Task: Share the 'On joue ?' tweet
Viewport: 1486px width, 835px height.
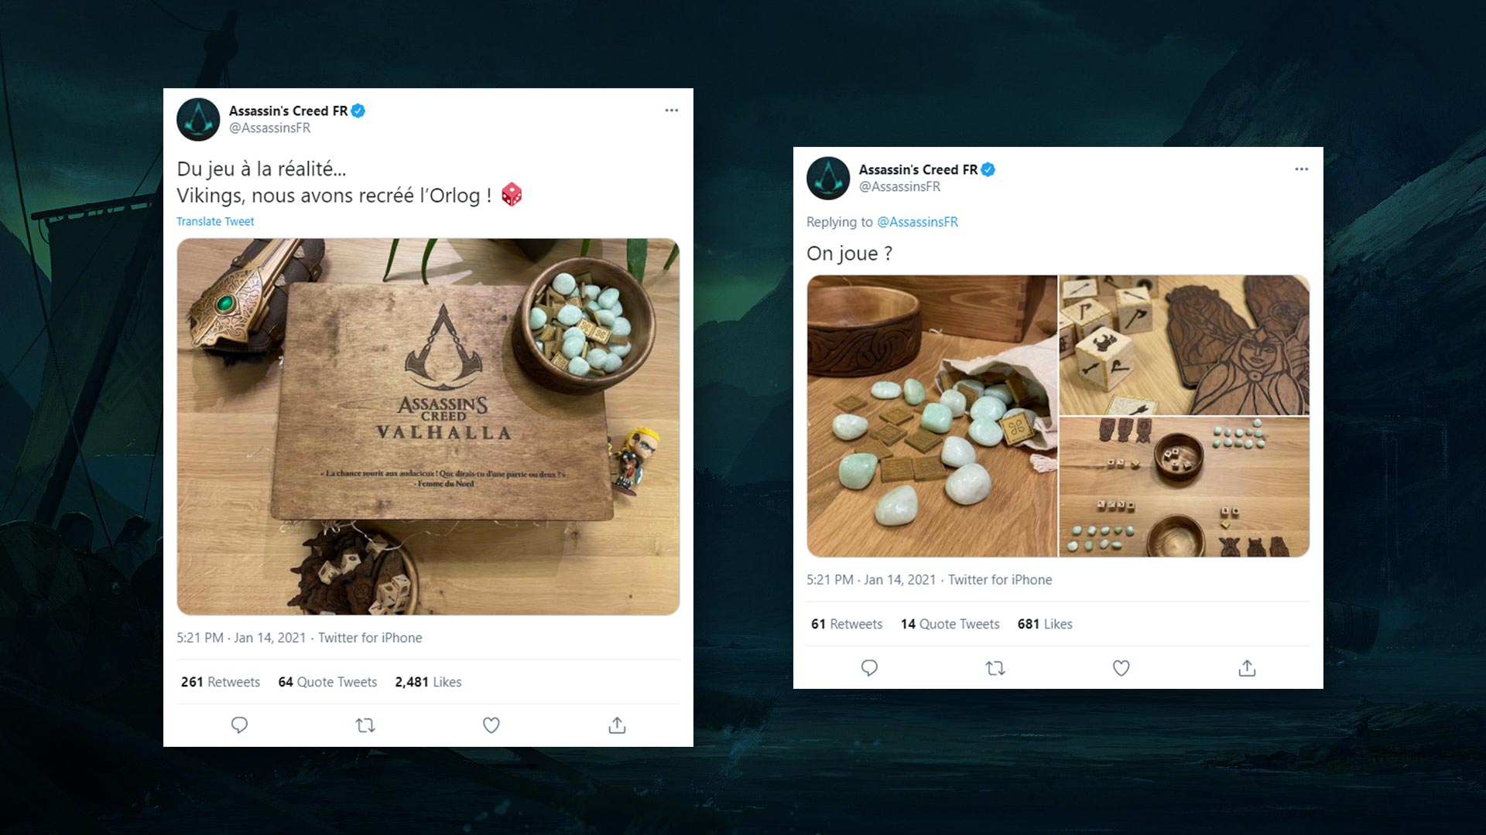Action: (1247, 668)
